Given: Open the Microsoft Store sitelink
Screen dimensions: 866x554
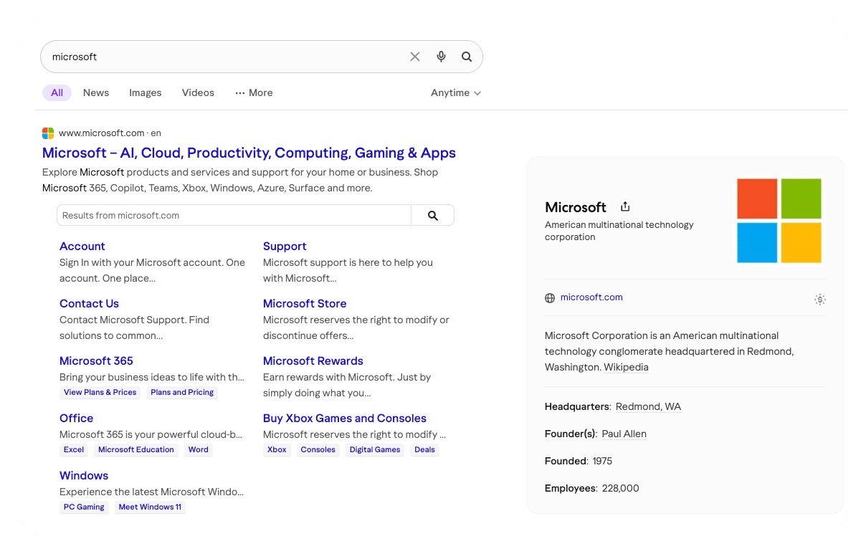Looking at the screenshot, I should pos(305,303).
